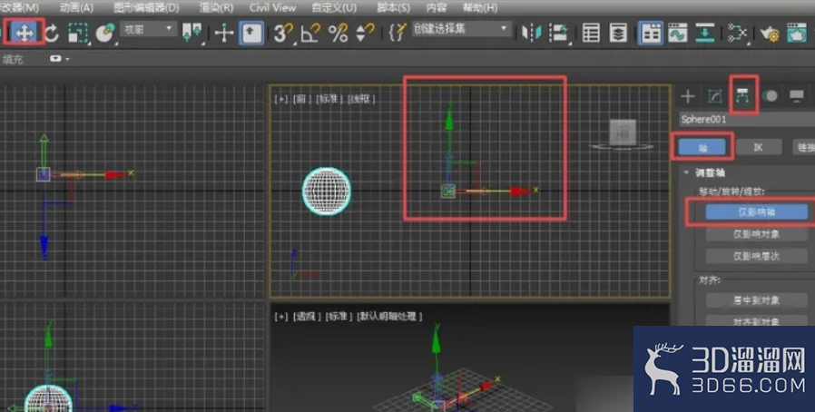Switch to the Create panel tab
815x412 pixels.
688,96
